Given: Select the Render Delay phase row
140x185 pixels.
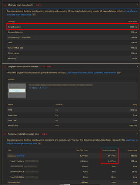Looking at the screenshot, I should click(x=73, y=126).
